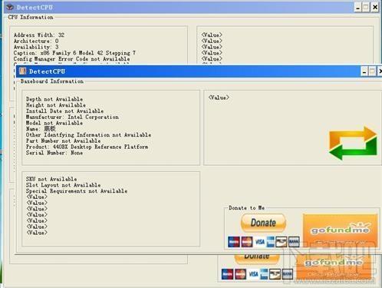Select 'Install Date not Available' text
This screenshot has height=288, width=382.
64,111
